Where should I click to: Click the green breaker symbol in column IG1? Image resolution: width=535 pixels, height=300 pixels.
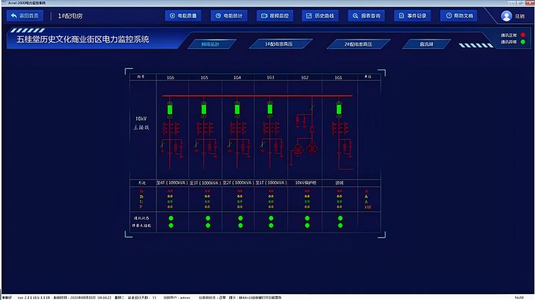pyautogui.click(x=338, y=108)
